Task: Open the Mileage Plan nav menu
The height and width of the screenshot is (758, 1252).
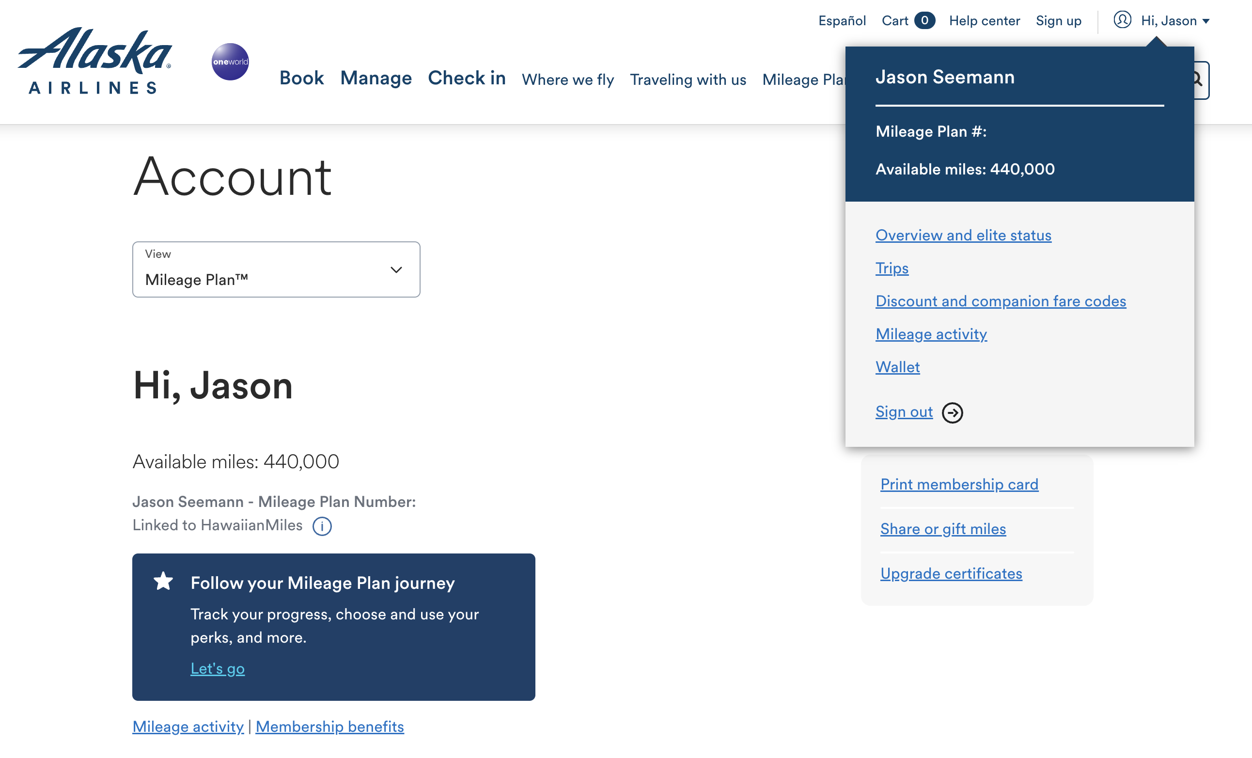Action: point(803,80)
